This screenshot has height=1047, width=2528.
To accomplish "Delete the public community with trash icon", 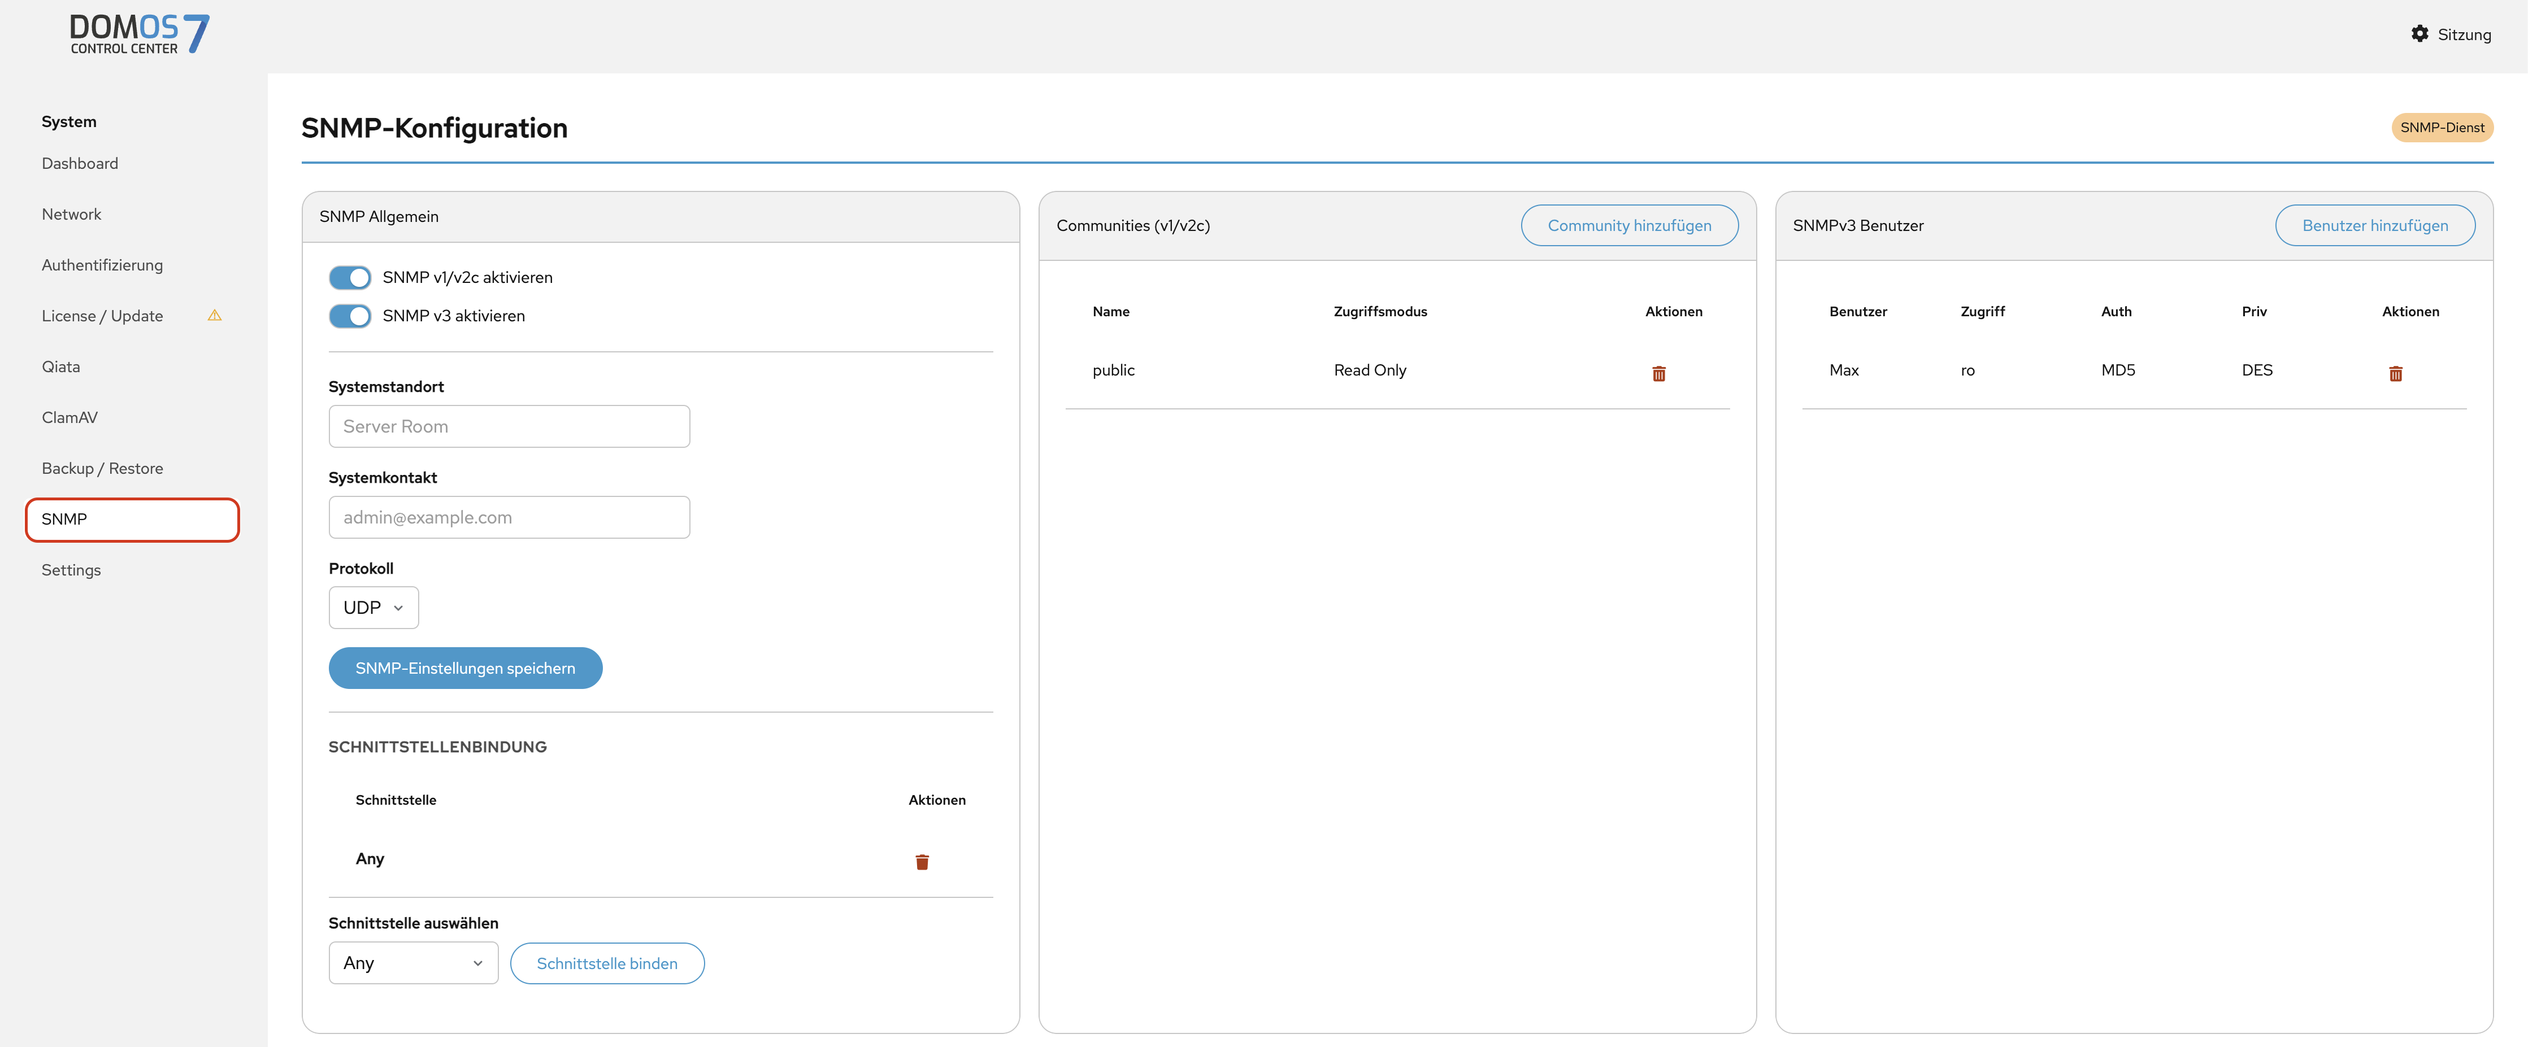I will click(1658, 373).
